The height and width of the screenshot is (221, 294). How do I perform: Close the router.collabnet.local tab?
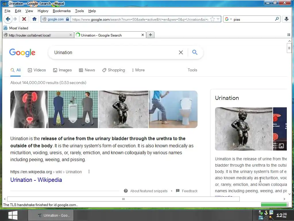click(x=71, y=35)
